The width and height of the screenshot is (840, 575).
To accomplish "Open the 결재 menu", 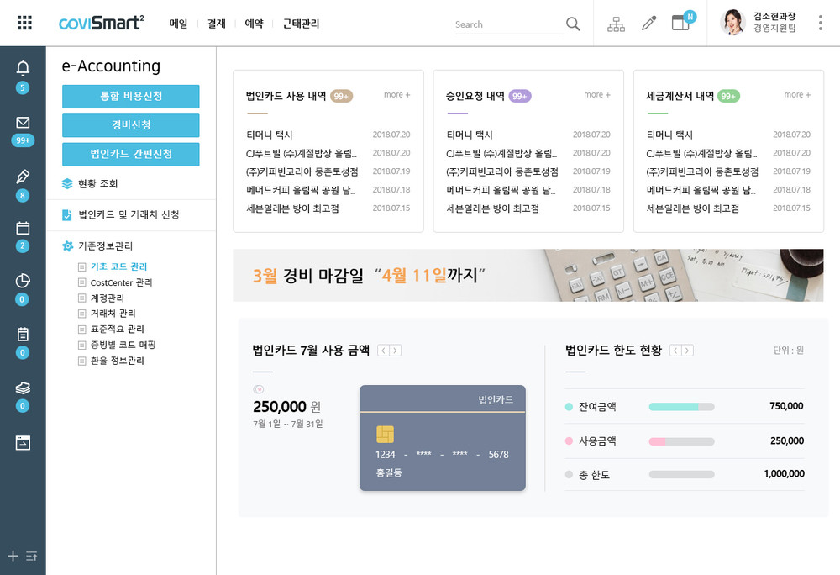I will (216, 24).
